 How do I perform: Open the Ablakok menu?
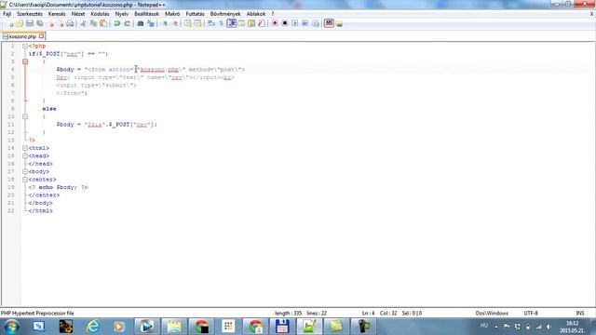pyautogui.click(x=256, y=14)
